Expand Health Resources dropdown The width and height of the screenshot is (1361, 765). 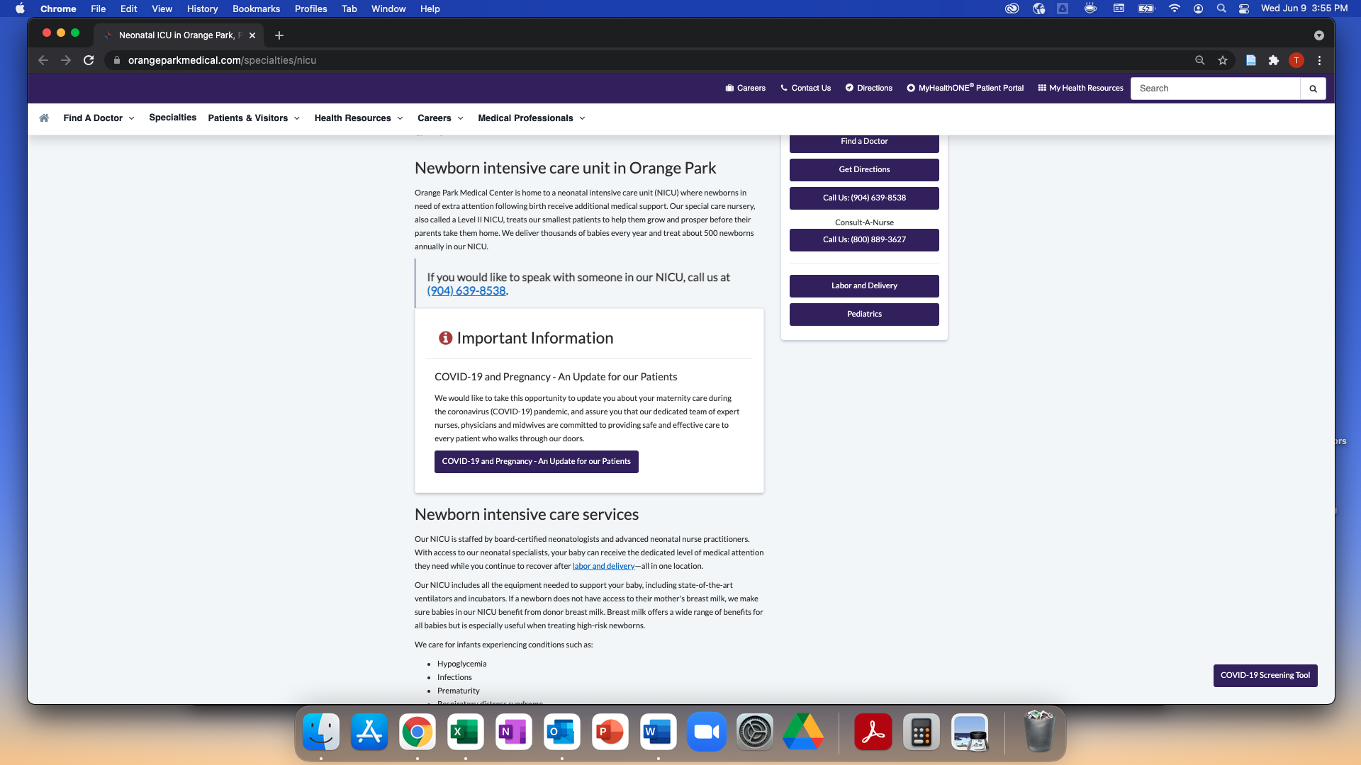359,118
